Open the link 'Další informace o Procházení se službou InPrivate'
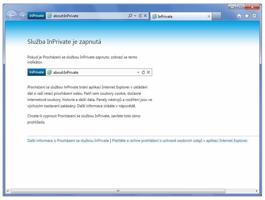Viewport: 265px width, 200px height. tap(68, 141)
